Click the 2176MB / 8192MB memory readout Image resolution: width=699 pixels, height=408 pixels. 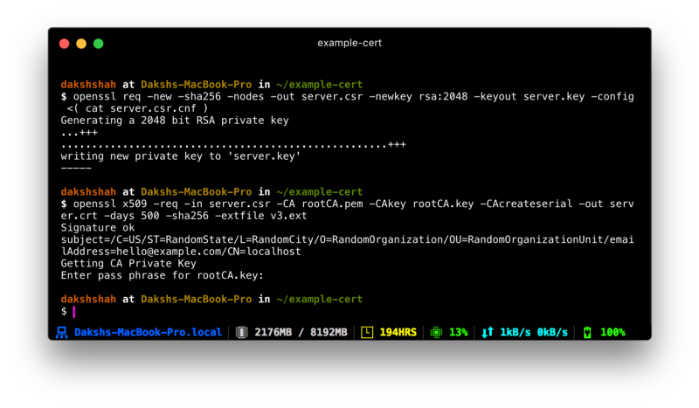pyautogui.click(x=301, y=332)
